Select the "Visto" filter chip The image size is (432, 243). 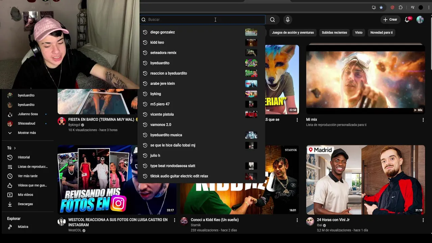(x=359, y=32)
